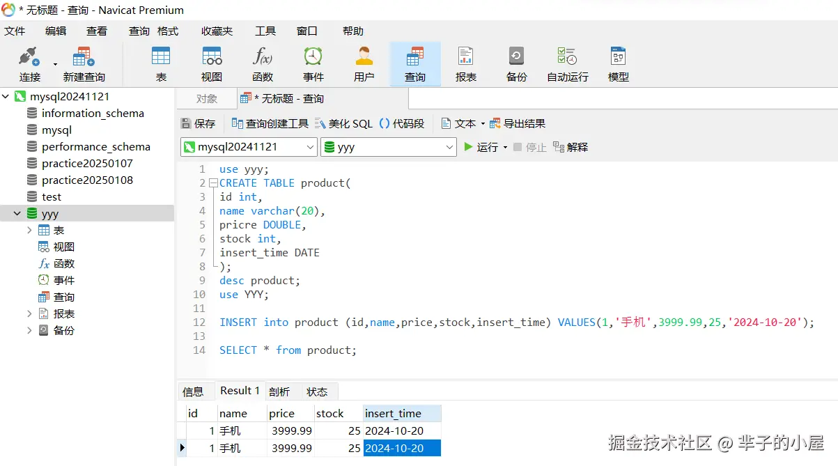Open the 报表 reports toolbar icon
The image size is (838, 466).
[466, 64]
